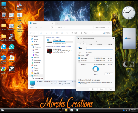Open File Explorer from the taskbar
138x113 pixels.
pyautogui.click(x=66, y=110)
